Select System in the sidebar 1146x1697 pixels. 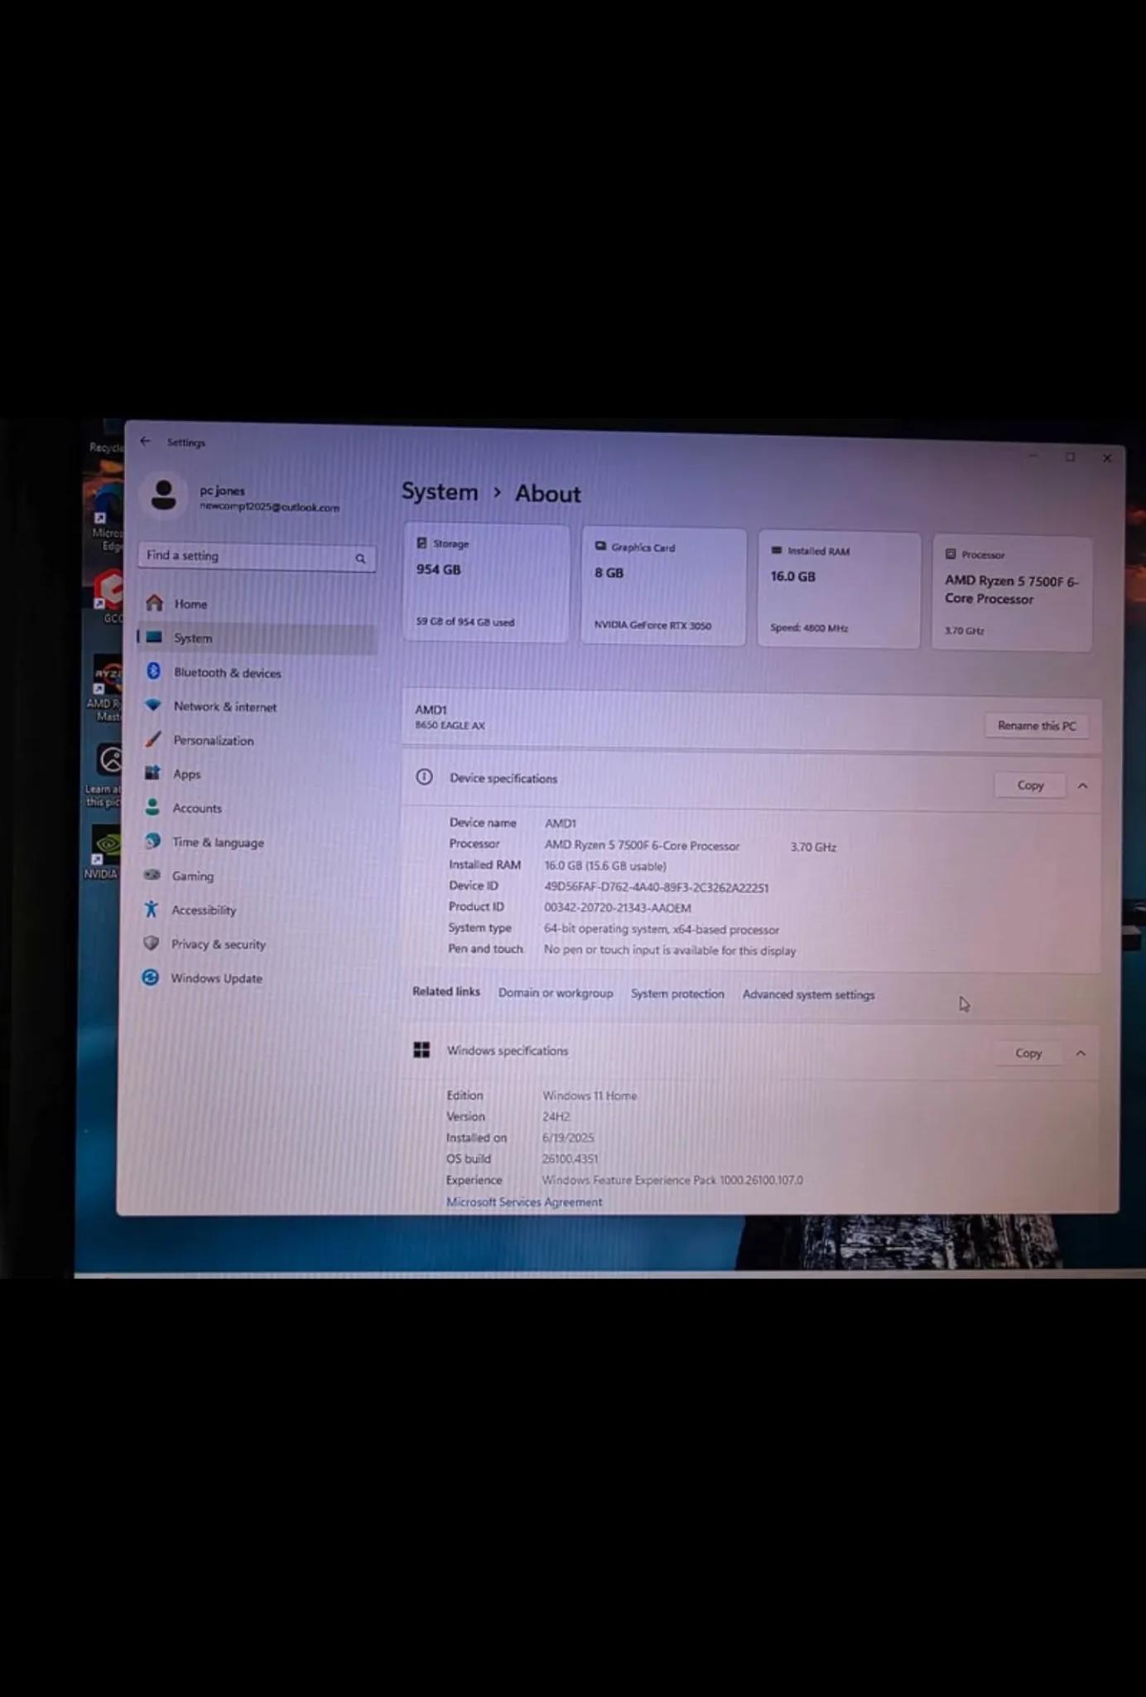click(257, 638)
